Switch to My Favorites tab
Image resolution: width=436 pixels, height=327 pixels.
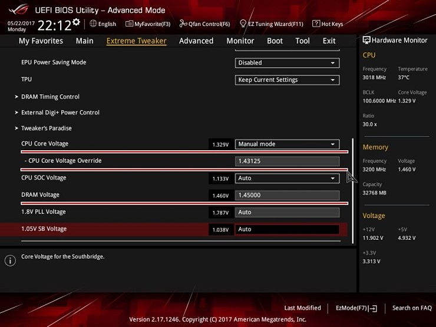tap(41, 41)
